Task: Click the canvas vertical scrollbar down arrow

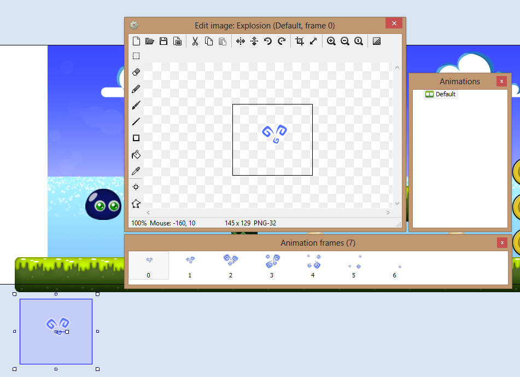Action: coord(398,204)
